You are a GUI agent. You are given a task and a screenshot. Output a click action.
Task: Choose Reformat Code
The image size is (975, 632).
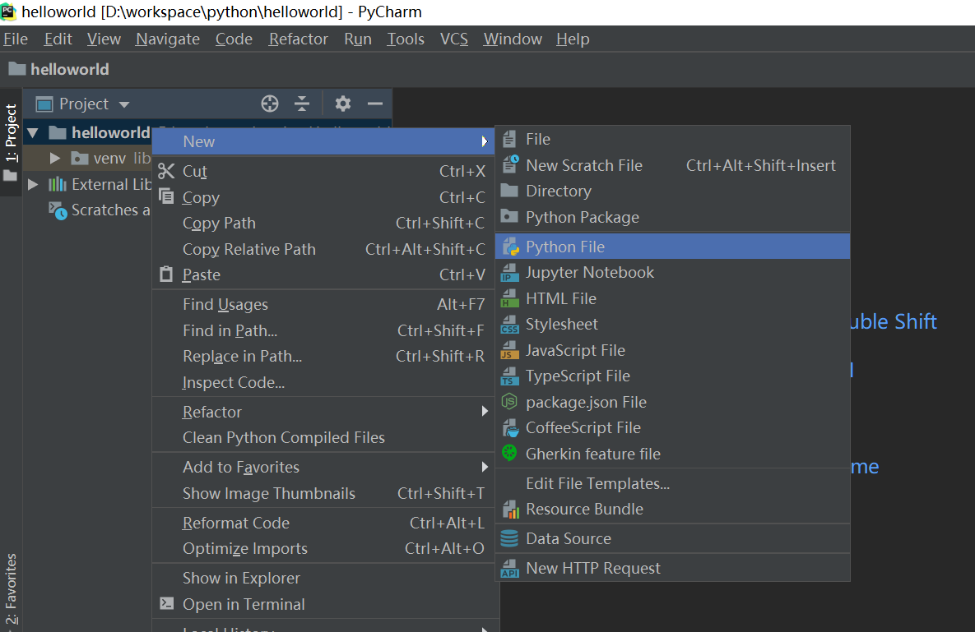coord(323,523)
